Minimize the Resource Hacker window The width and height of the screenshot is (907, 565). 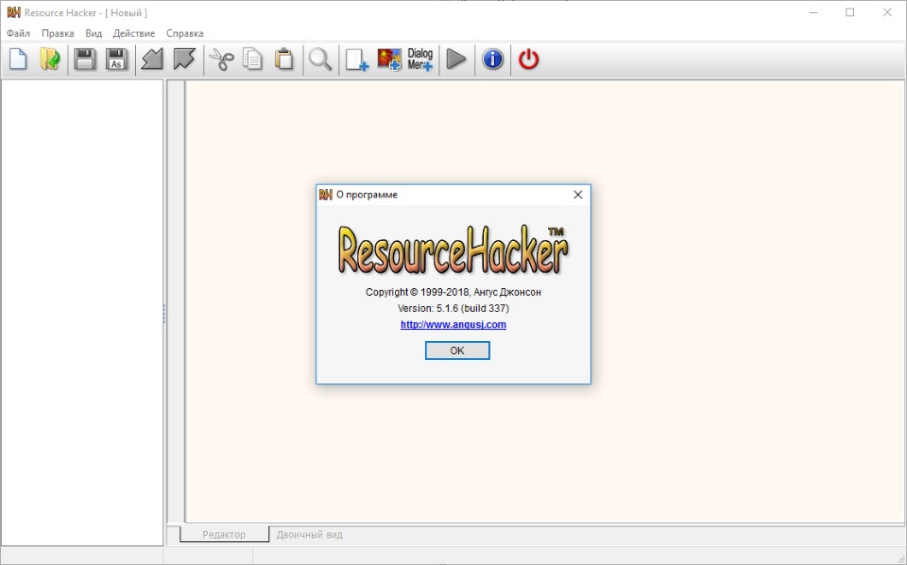[x=813, y=12]
